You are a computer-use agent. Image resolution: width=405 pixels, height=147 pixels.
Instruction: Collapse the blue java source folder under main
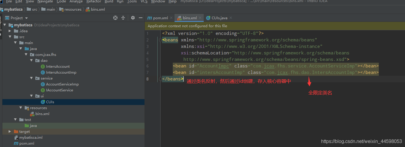21,49
